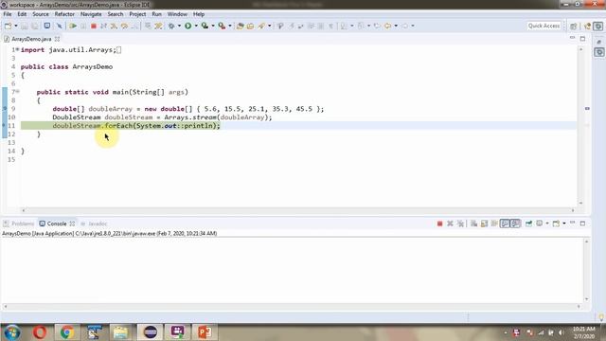Click the Back navigation arrow icon
This screenshot has height=341, width=606.
point(387,26)
